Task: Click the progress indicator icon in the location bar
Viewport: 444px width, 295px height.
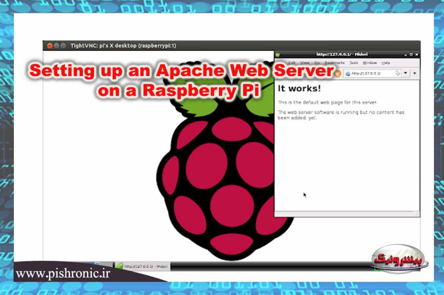Action: click(x=397, y=73)
